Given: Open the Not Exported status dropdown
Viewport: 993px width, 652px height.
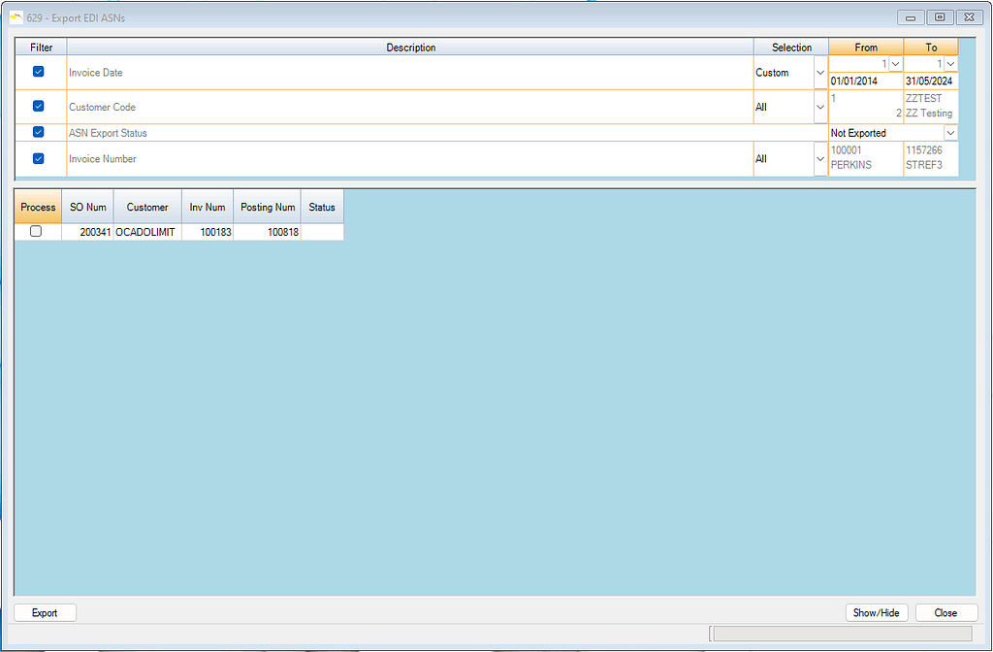Looking at the screenshot, I should click(x=950, y=133).
